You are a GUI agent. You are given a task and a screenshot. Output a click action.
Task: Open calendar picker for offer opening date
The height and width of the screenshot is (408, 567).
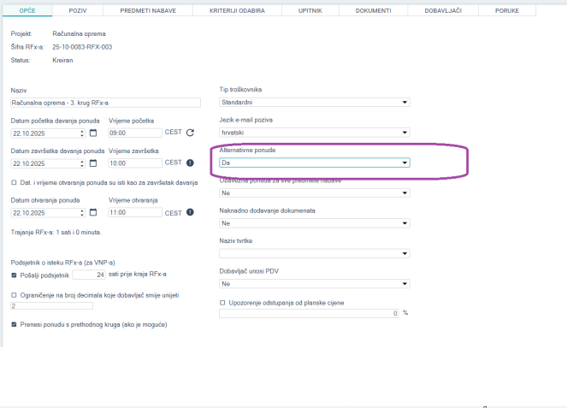(x=93, y=213)
